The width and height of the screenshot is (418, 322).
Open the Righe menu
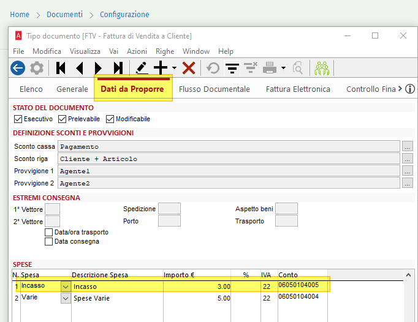pyautogui.click(x=165, y=51)
